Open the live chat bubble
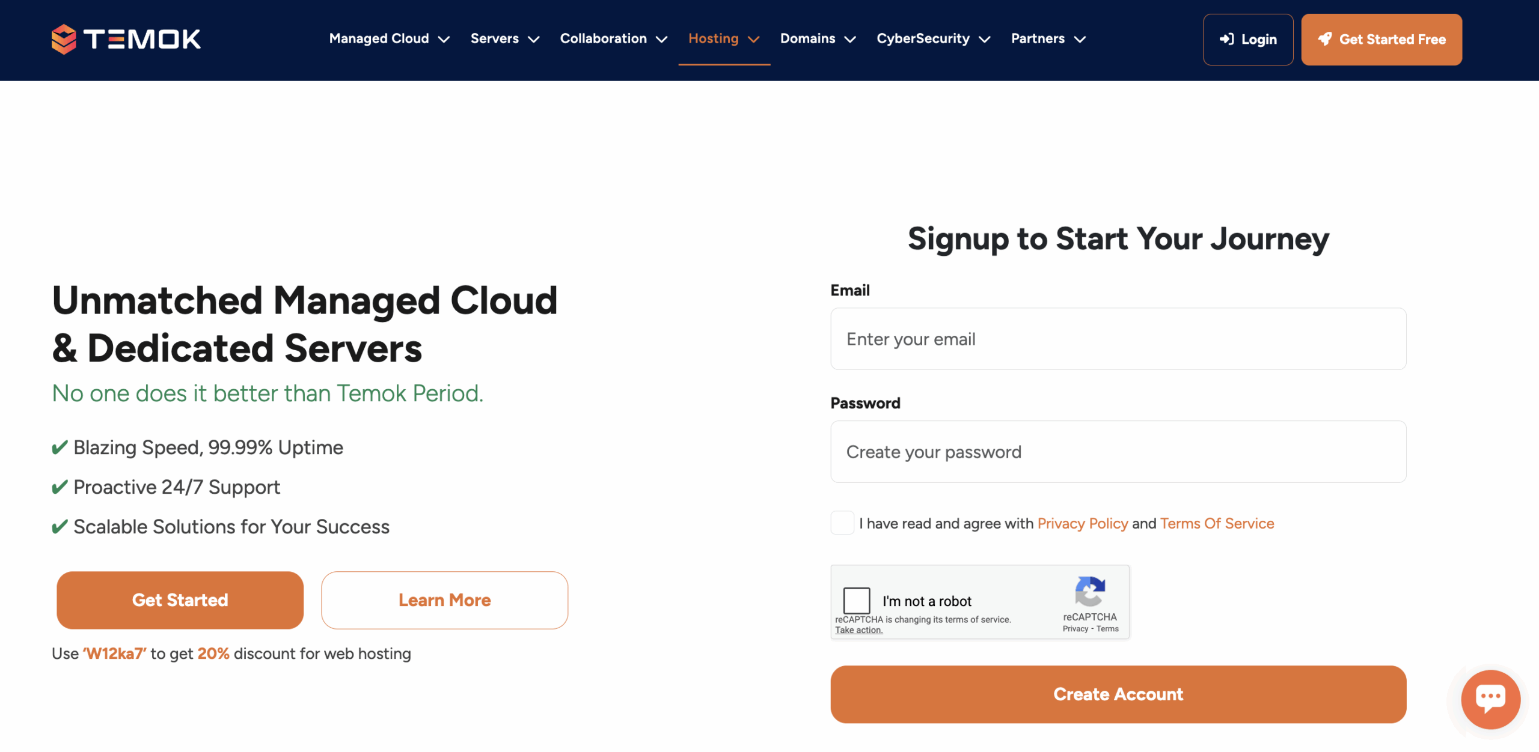The height and width of the screenshot is (752, 1539). click(x=1490, y=699)
